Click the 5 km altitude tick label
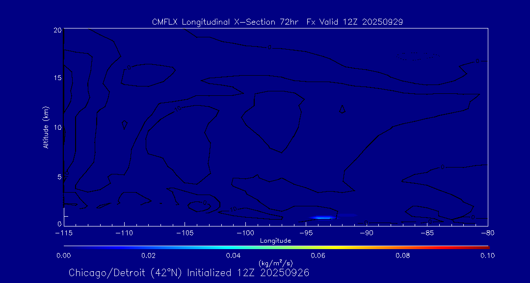530x283 pixels. tap(58, 176)
